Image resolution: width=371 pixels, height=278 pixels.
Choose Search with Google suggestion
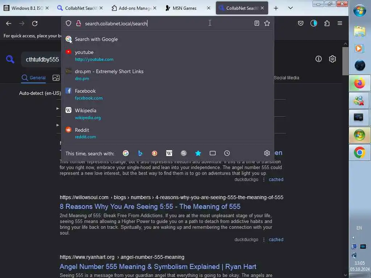(167, 39)
